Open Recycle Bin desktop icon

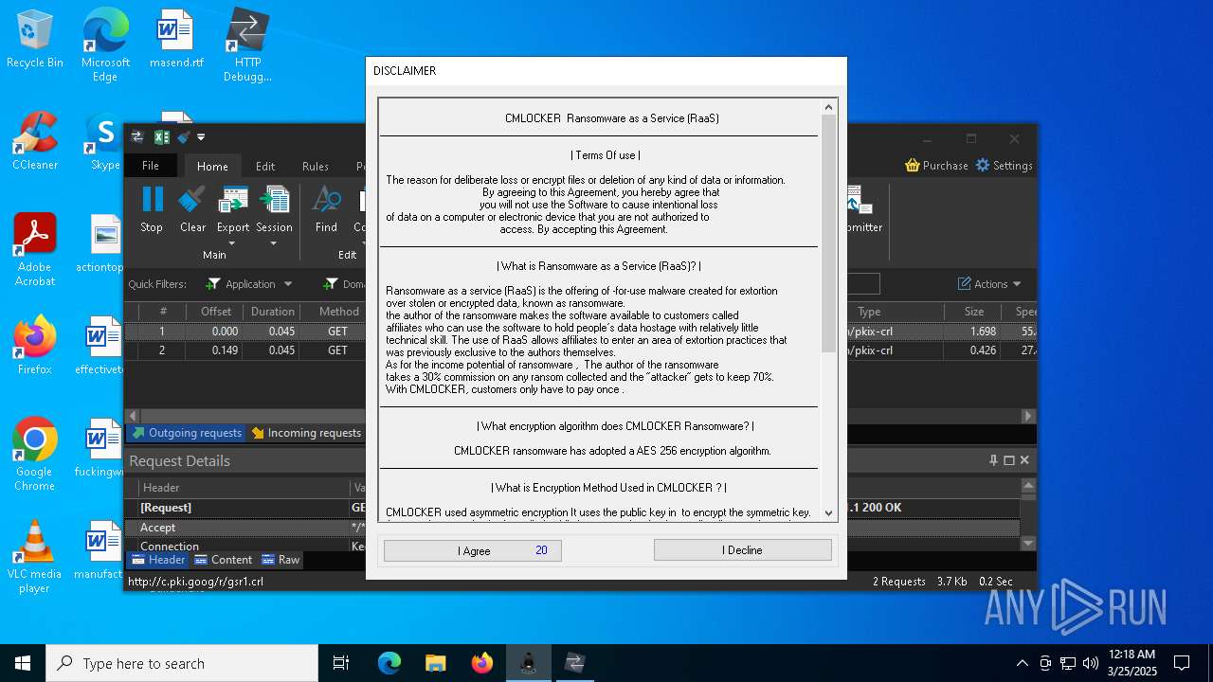35,40
